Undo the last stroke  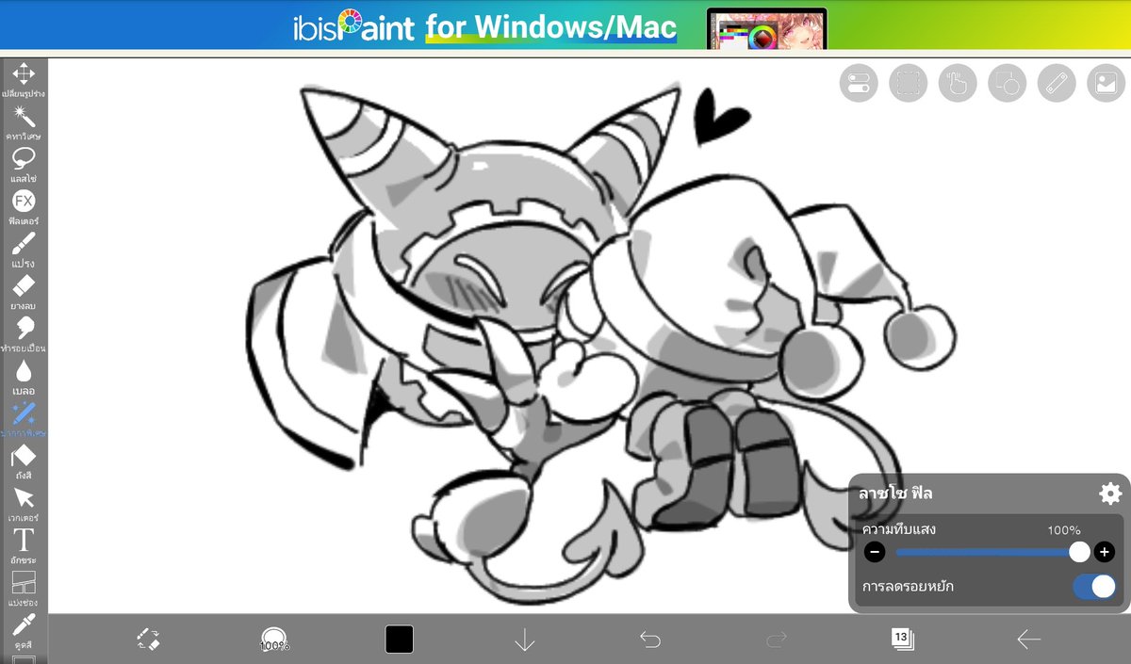pos(650,640)
